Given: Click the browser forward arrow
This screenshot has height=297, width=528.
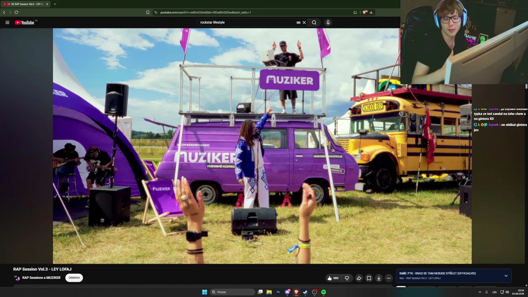Looking at the screenshot, I should pos(10,12).
